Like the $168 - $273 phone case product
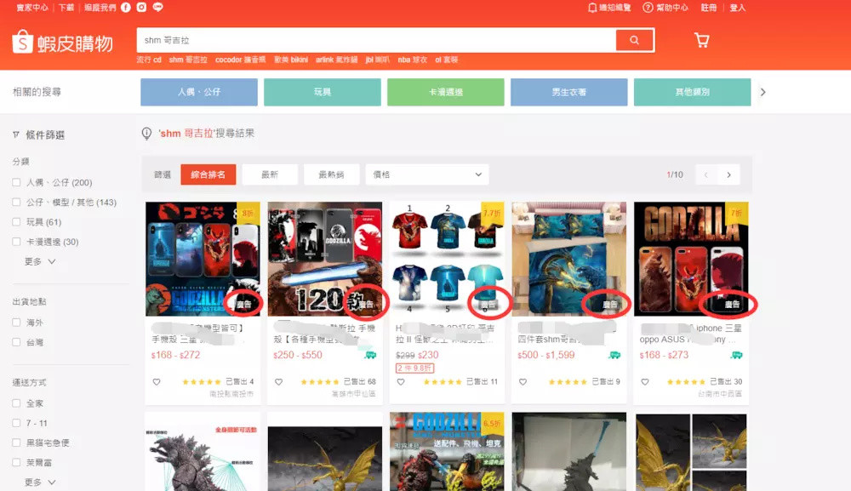This screenshot has width=851, height=491. 645,382
